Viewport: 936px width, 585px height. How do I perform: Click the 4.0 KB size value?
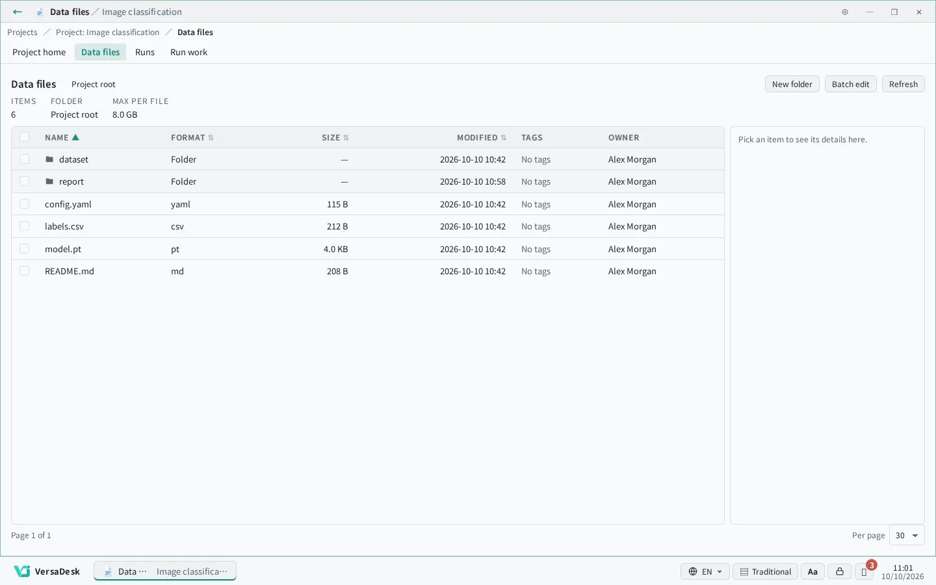click(335, 249)
